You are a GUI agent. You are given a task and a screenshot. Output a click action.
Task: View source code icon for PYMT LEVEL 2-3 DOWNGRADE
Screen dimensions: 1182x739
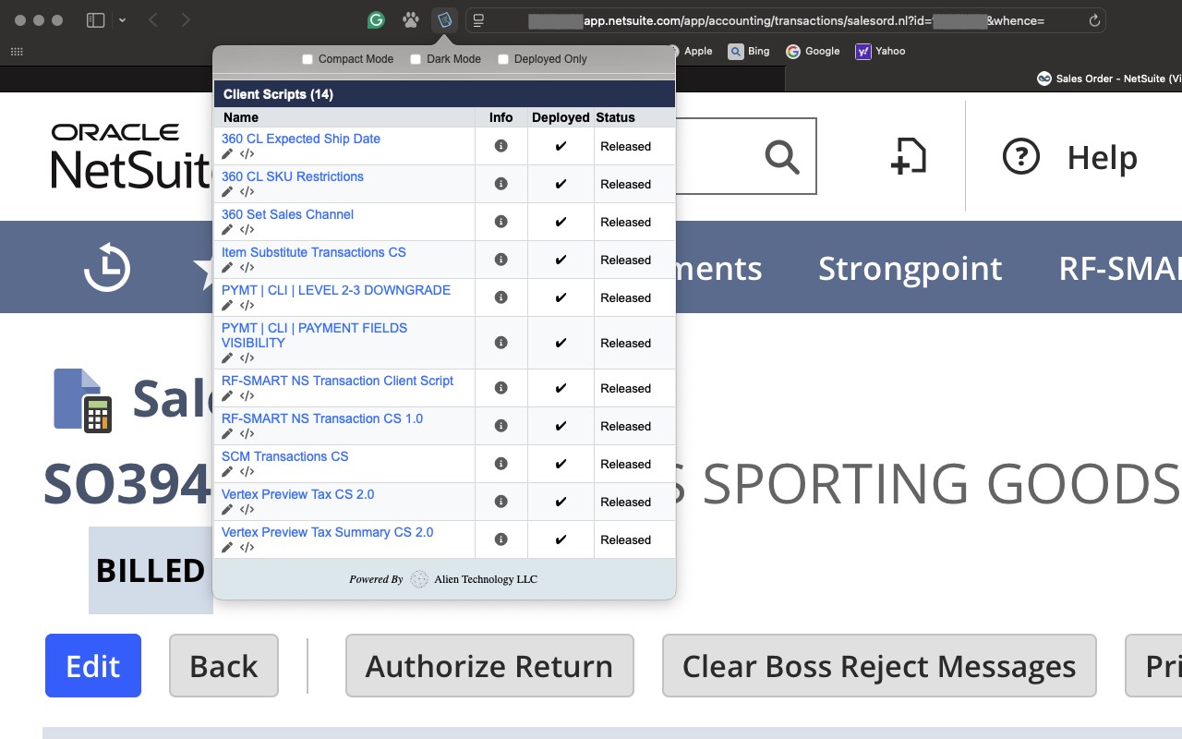coord(247,306)
